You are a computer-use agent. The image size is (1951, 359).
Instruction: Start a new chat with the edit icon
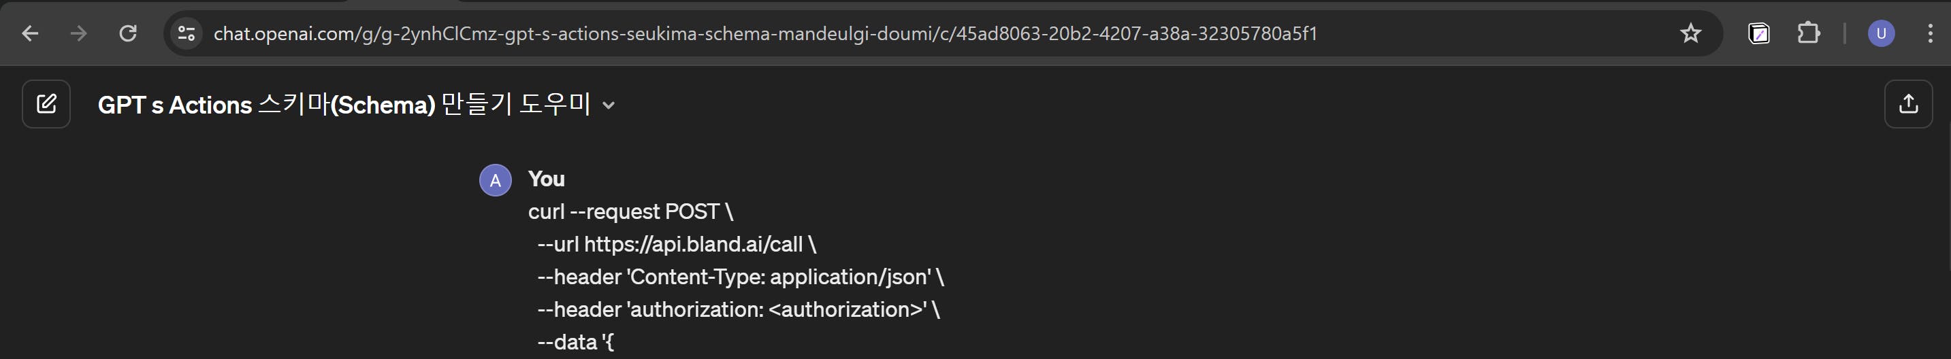46,104
